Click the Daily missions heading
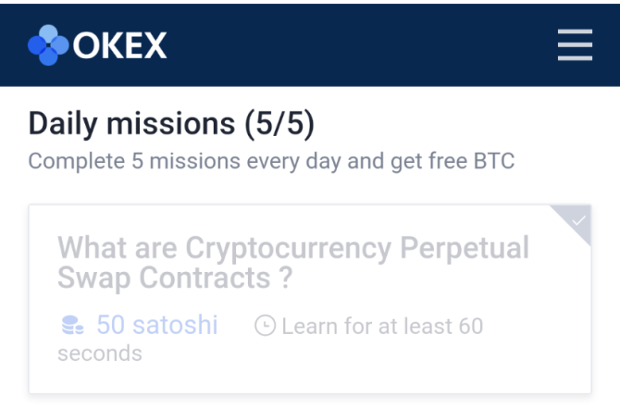620x408 pixels. (x=131, y=123)
